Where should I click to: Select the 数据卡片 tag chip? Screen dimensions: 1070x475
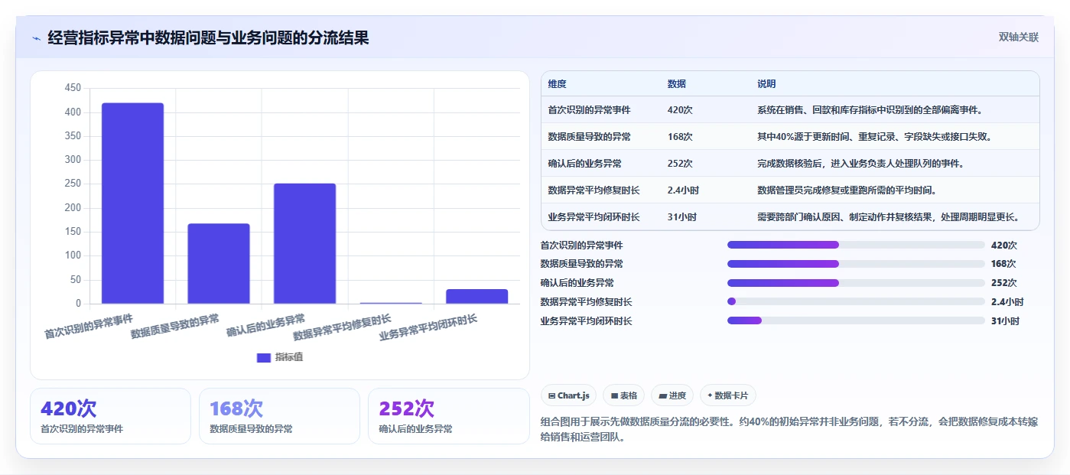[x=727, y=395]
